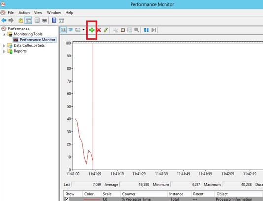
Task: Open the View Log Data icon
Action: click(x=70, y=30)
